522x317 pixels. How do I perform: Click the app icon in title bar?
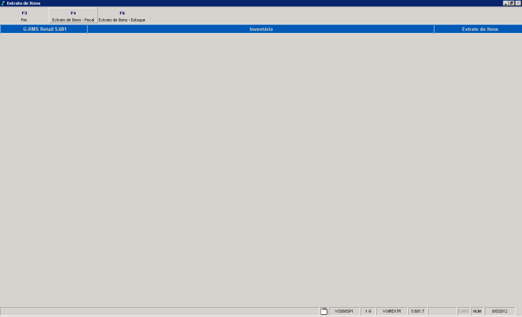3,3
